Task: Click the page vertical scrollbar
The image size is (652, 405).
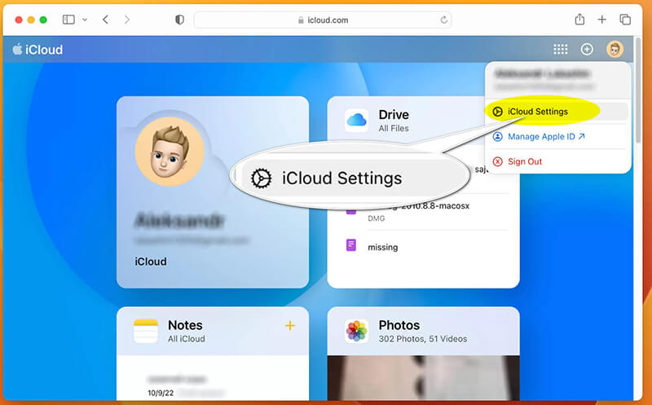Action: pyautogui.click(x=639, y=91)
